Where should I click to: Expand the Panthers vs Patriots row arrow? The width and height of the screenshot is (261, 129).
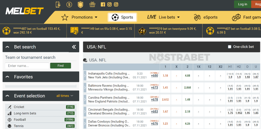[85, 100]
